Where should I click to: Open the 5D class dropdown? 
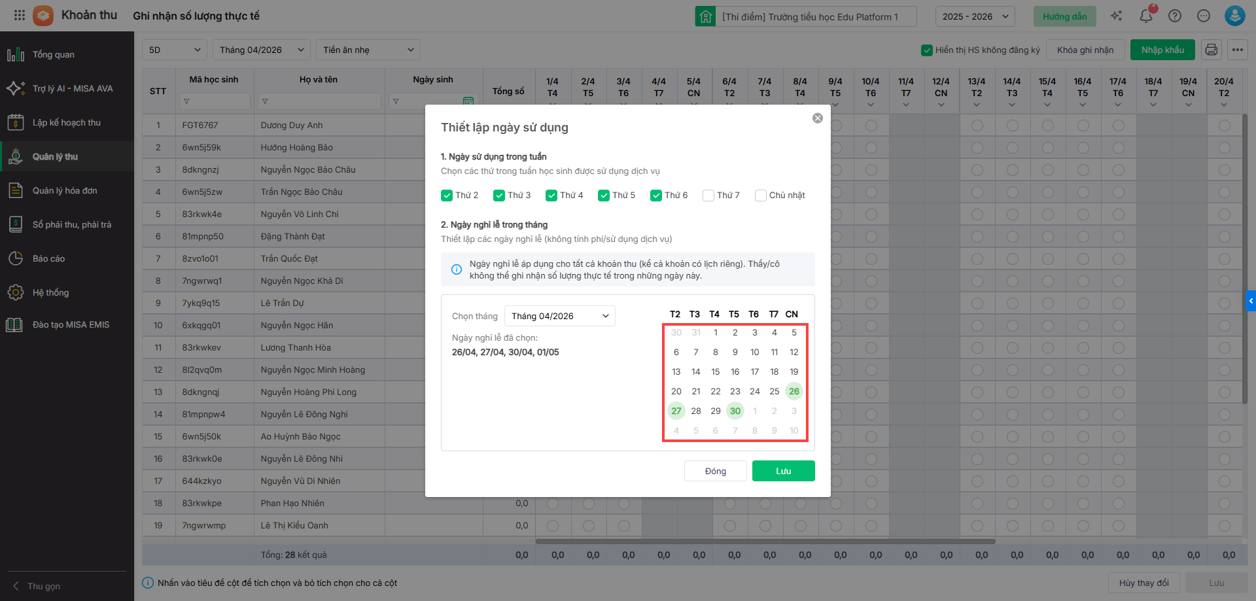174,50
